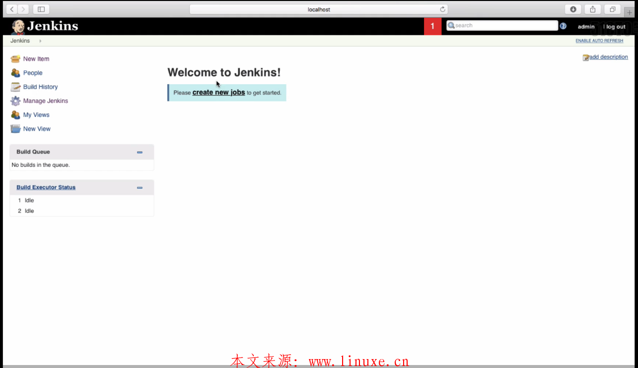Click the Jenkins butler logo icon
The width and height of the screenshot is (638, 368).
click(x=18, y=27)
